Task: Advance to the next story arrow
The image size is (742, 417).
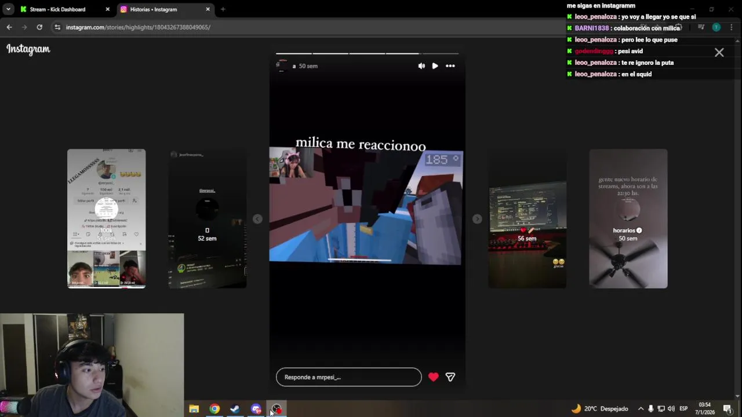Action: click(x=477, y=219)
